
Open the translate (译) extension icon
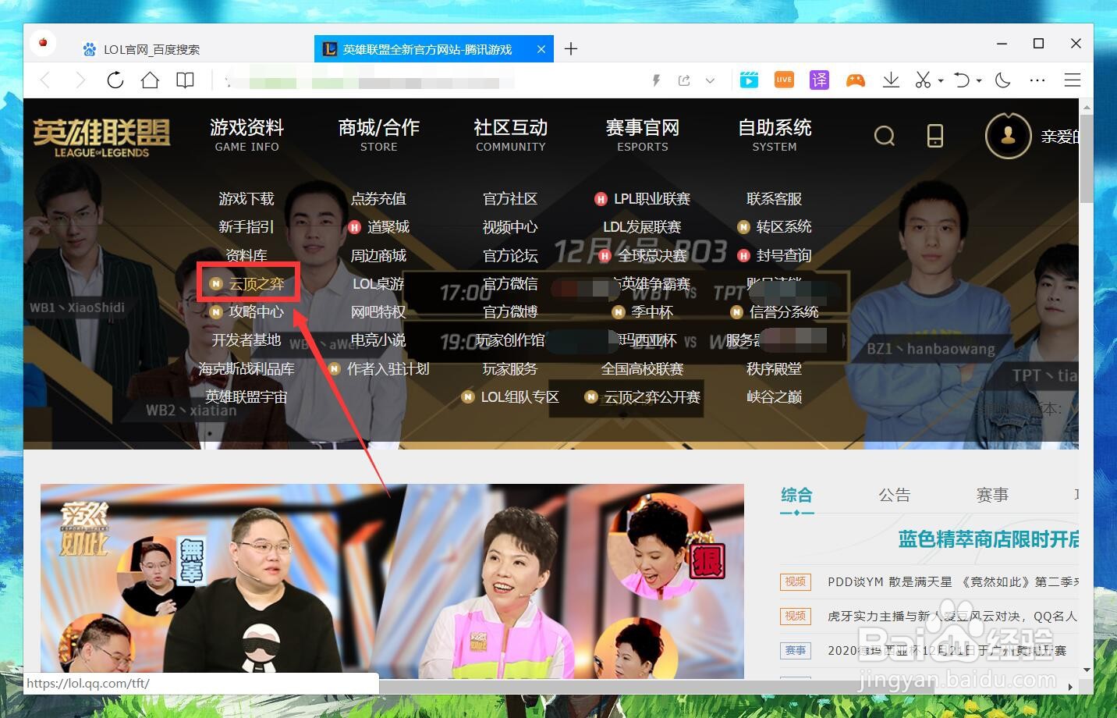coord(819,79)
